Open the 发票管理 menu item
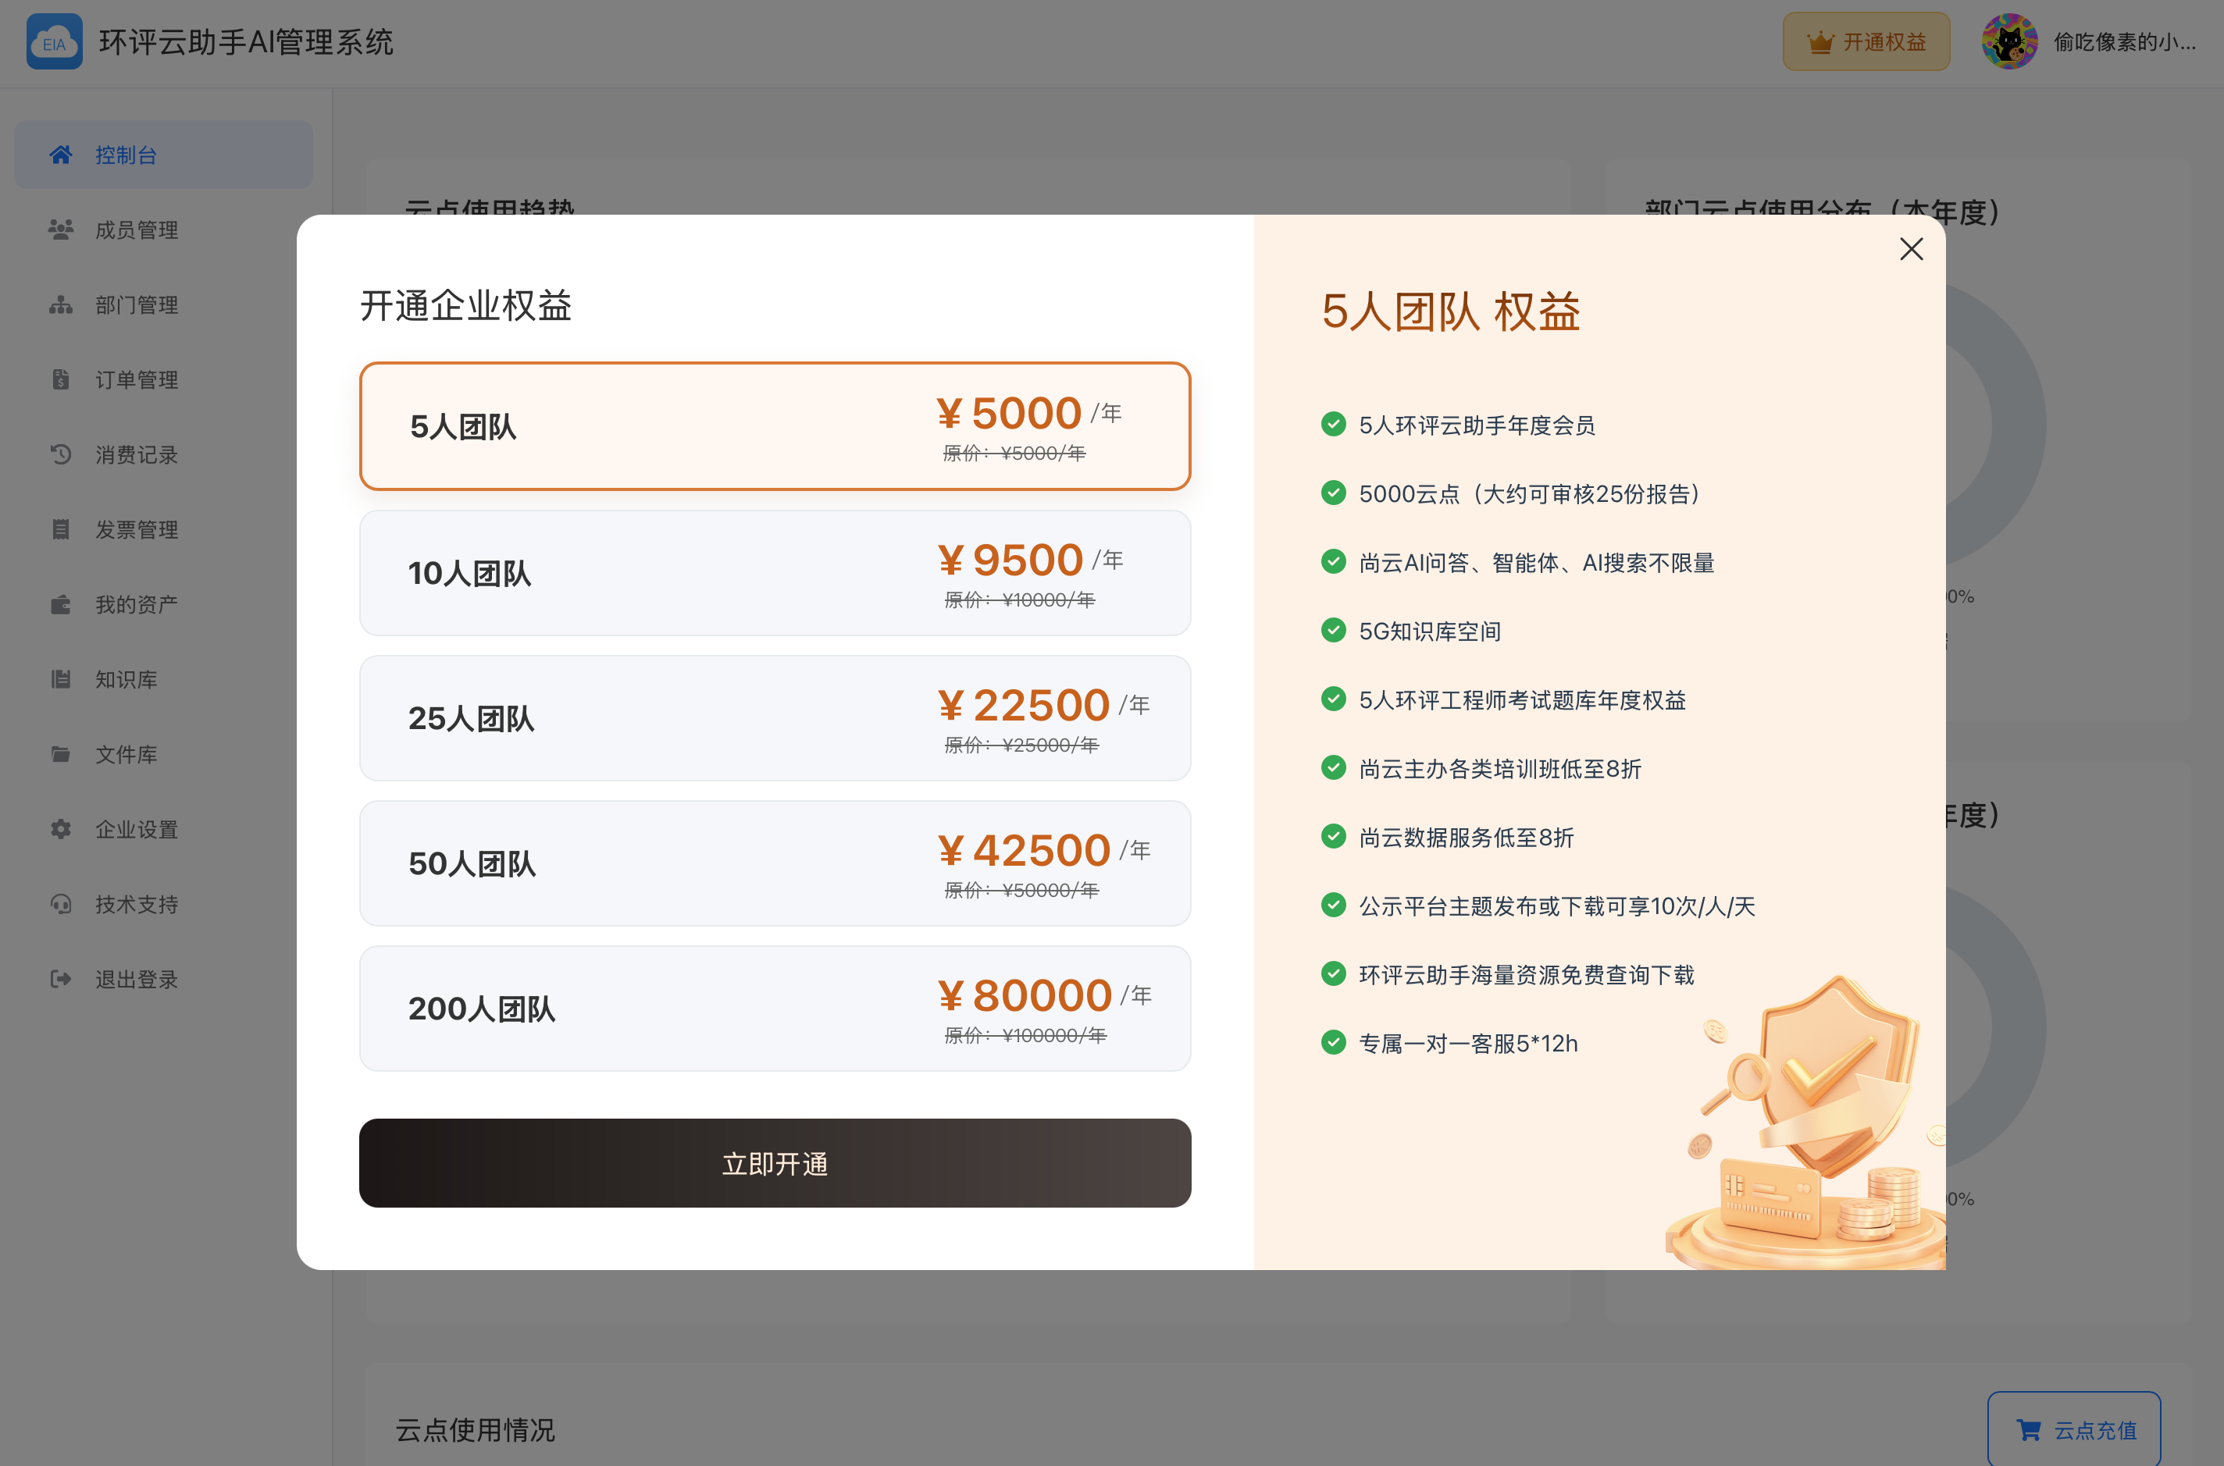This screenshot has width=2224, height=1466. click(137, 530)
